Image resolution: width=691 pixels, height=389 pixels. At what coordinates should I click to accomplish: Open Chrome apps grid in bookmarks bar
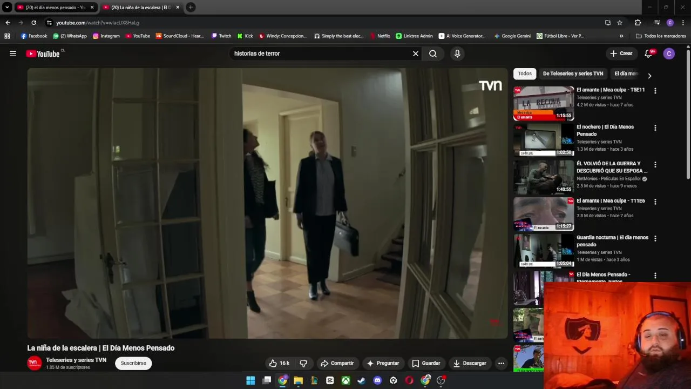(7, 36)
